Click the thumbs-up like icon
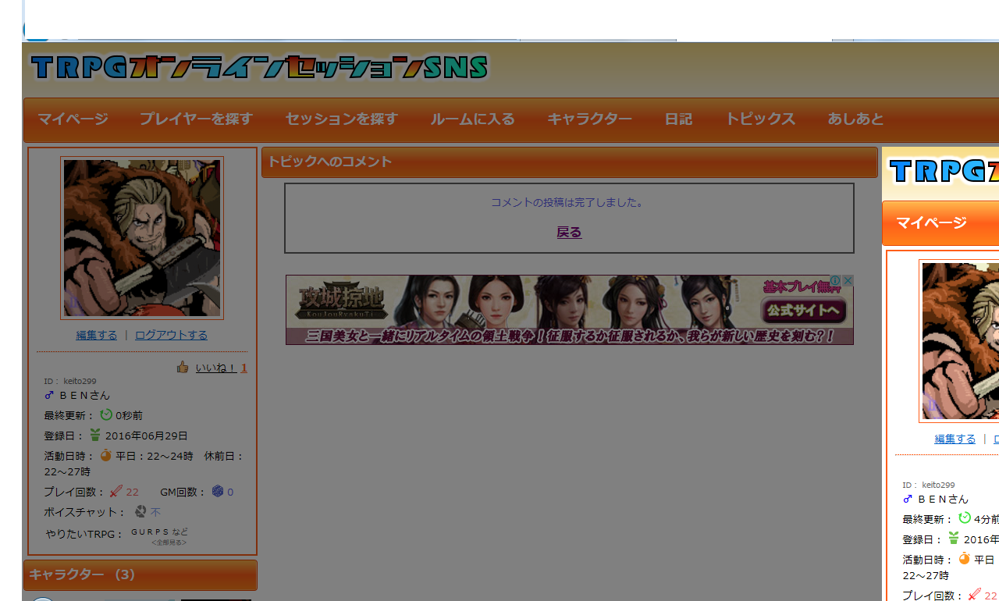 point(183,367)
